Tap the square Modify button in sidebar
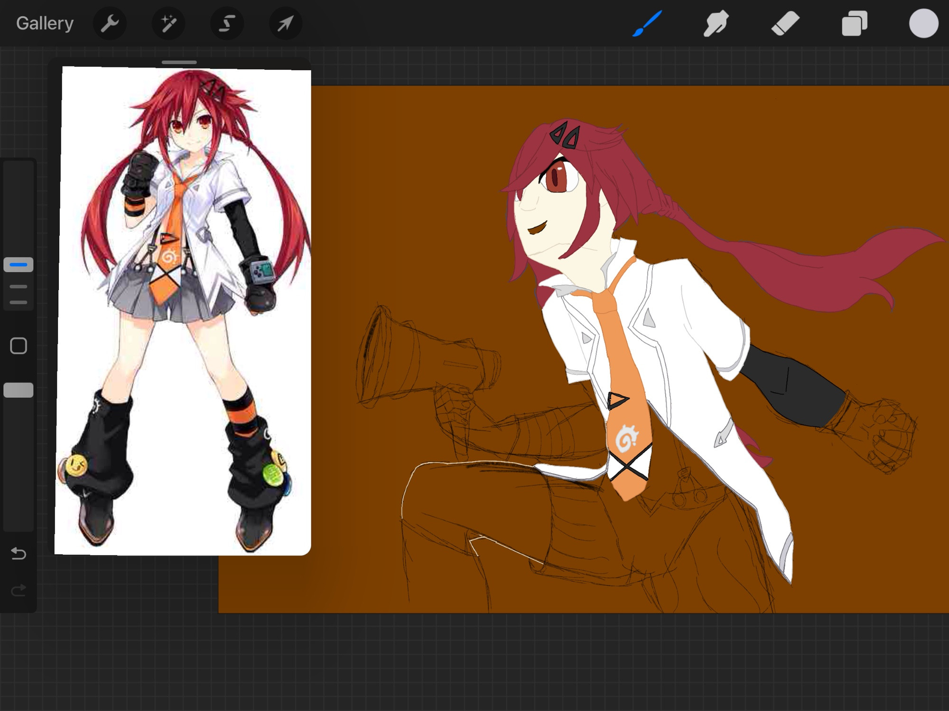 19,346
